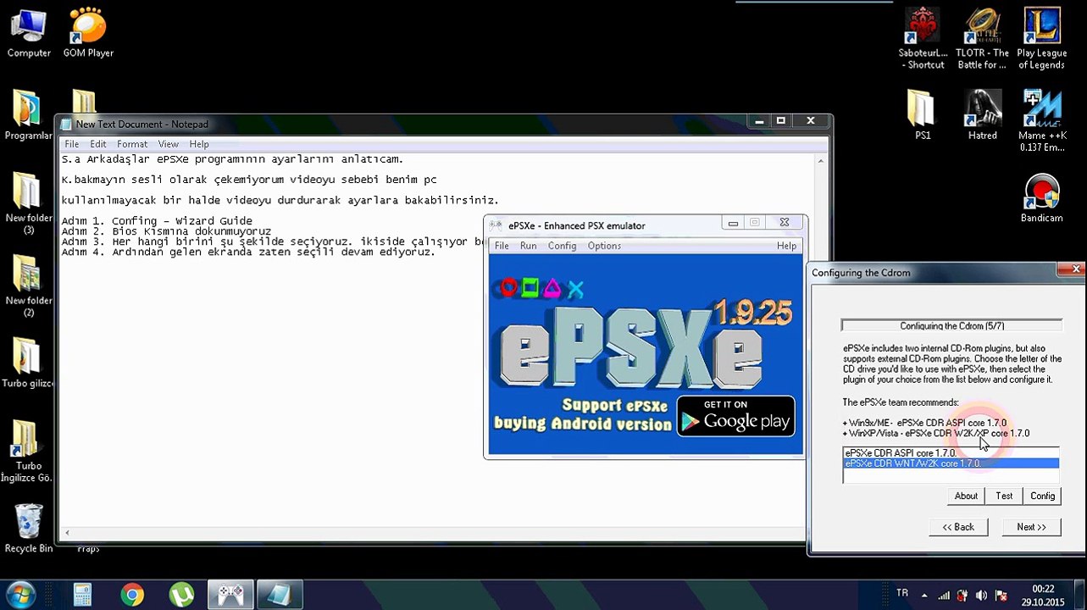Viewport: 1087px width, 610px height.
Task: Open the ePSXe Config menu
Action: coord(562,246)
